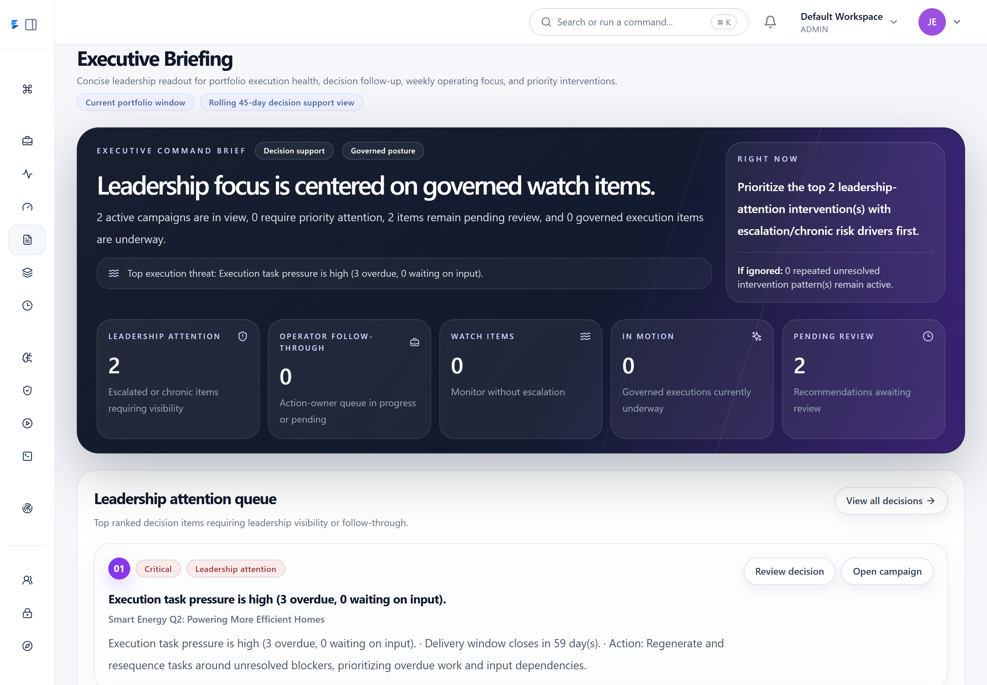The height and width of the screenshot is (685, 987).
Task: Open the activity pulse sidebar icon
Action: [x=27, y=174]
